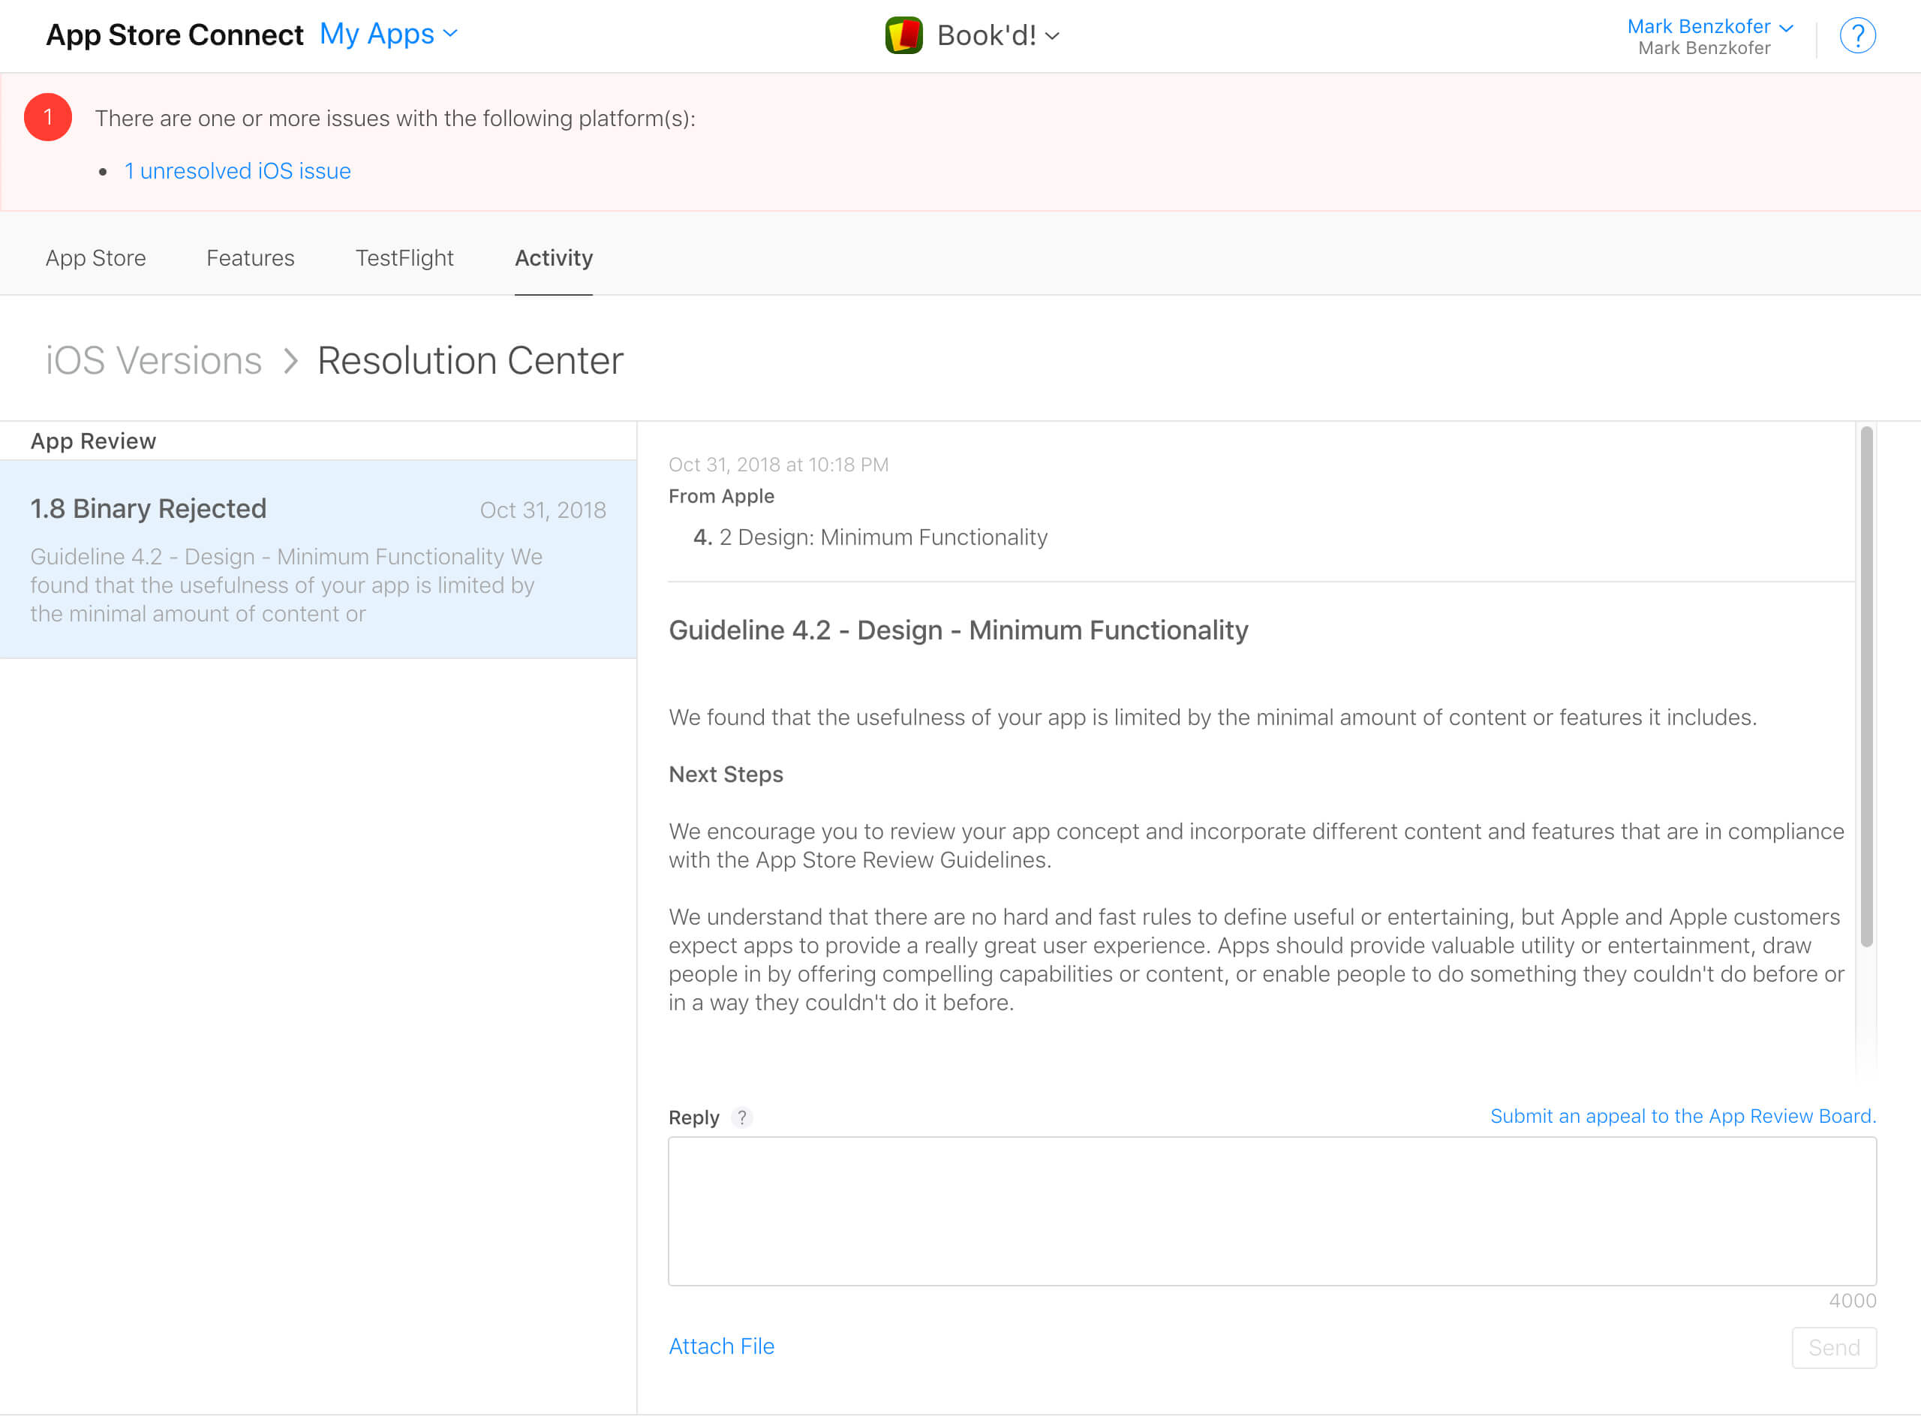
Task: Submit an appeal to the App Review Board
Action: [1683, 1115]
